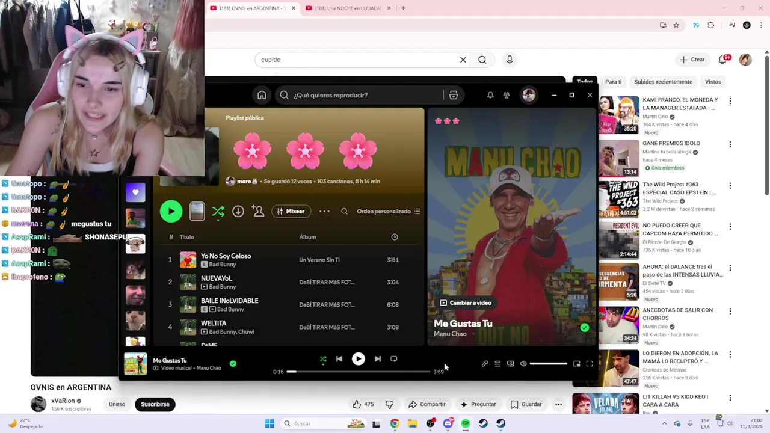Open Chrome three-dot menu
770x433 pixels.
761,25
